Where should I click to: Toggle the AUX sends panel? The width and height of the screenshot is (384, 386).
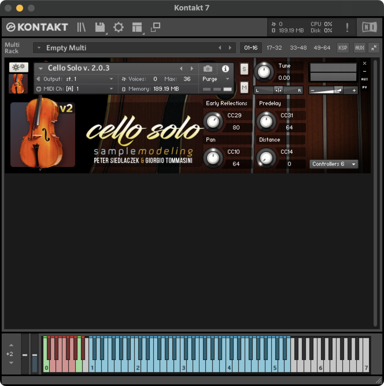359,48
